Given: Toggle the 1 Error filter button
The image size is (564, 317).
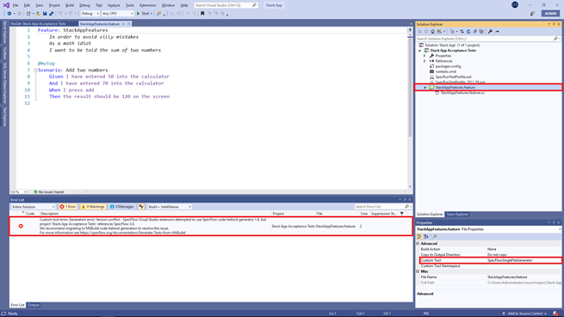Looking at the screenshot, I should click(68, 207).
